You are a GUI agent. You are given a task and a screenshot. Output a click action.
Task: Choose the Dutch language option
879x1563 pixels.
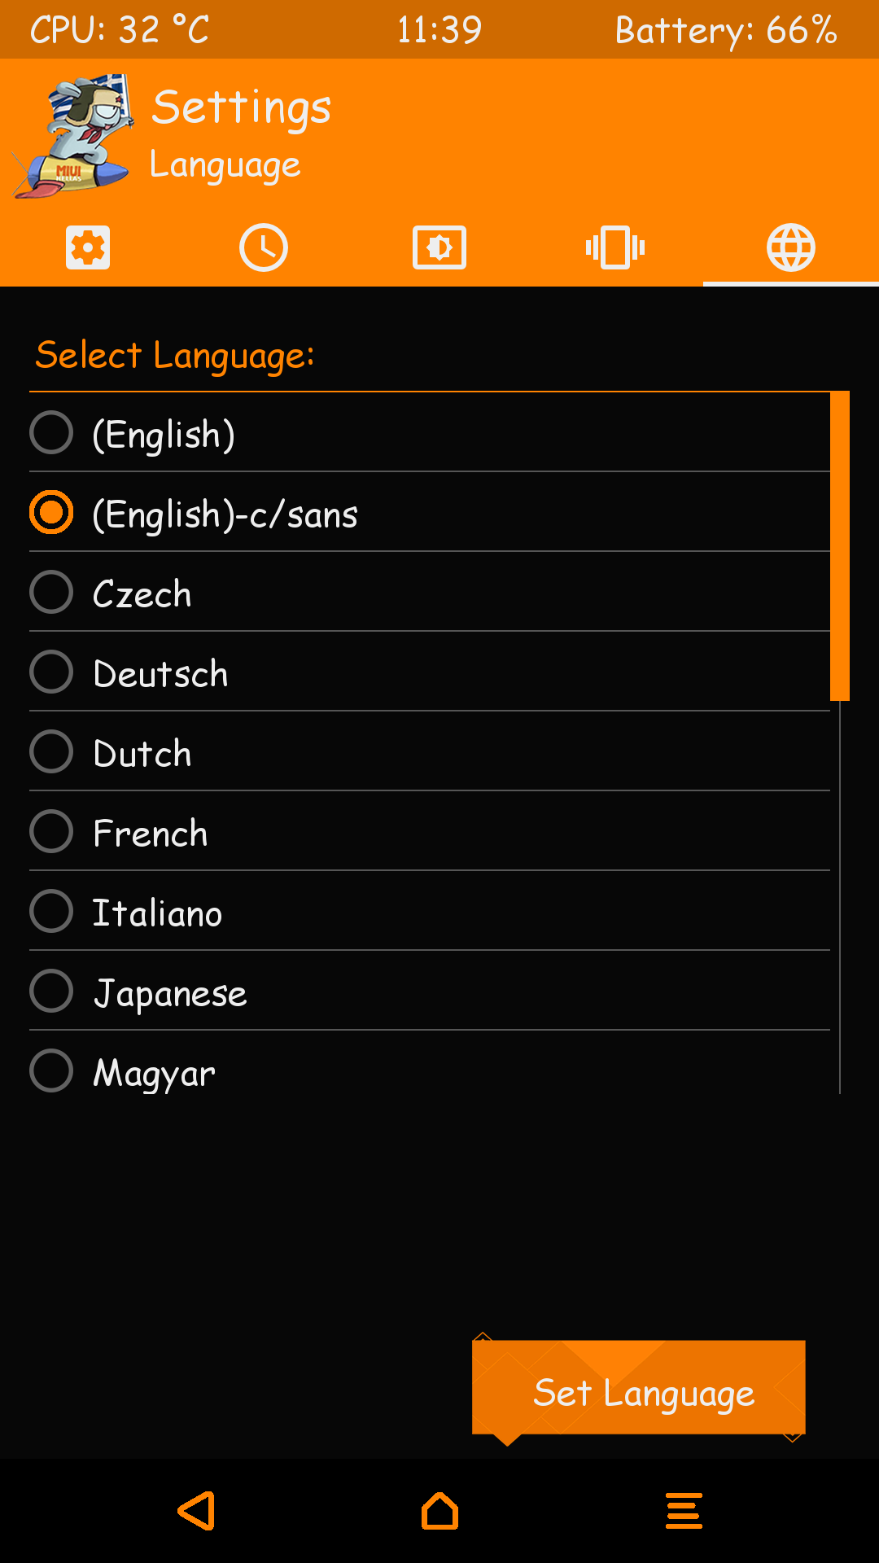pos(51,751)
